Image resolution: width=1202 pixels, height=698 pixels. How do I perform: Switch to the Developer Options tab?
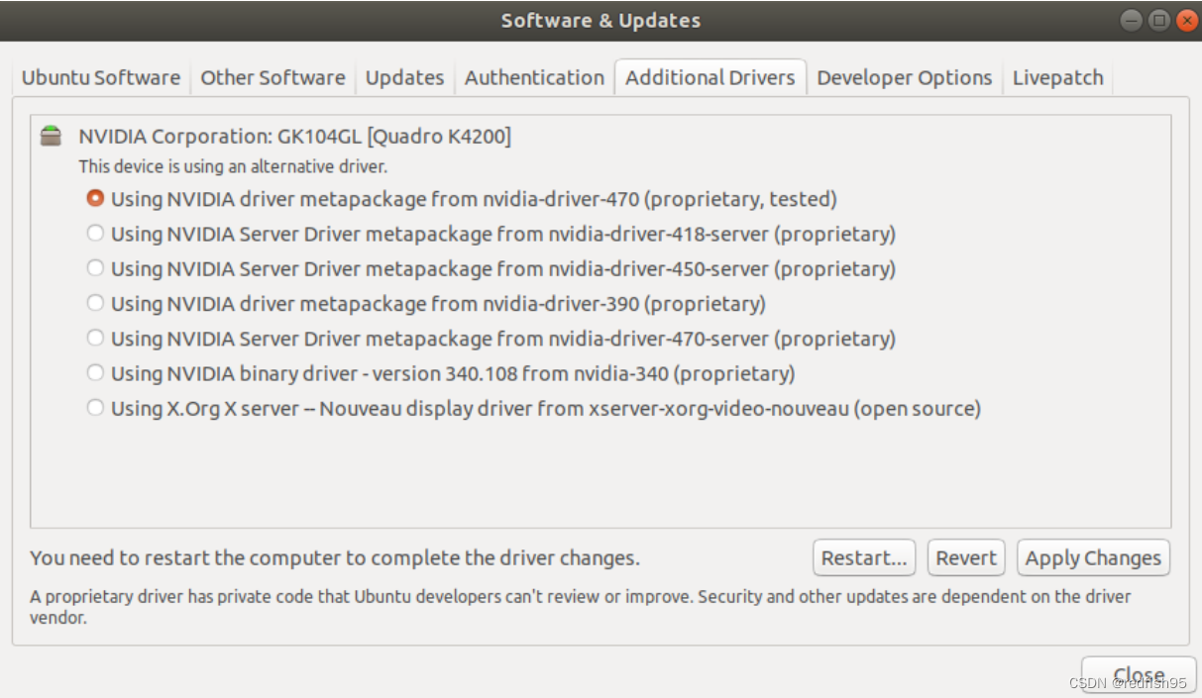coord(904,77)
